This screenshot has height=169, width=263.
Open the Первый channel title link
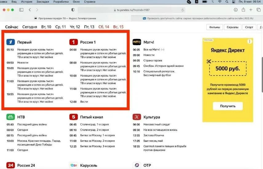point(24,42)
